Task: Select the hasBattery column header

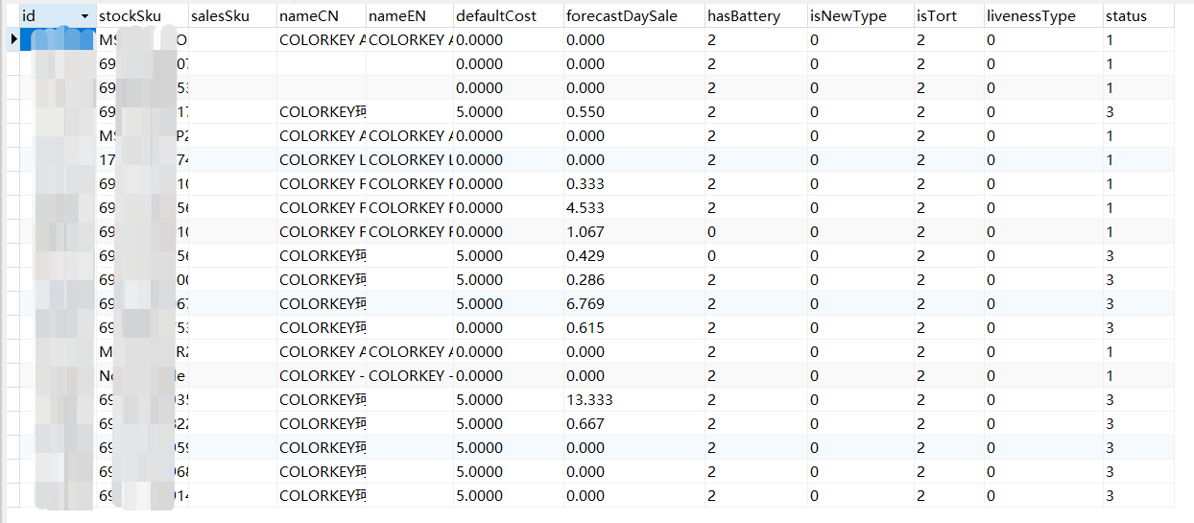Action: [x=744, y=16]
